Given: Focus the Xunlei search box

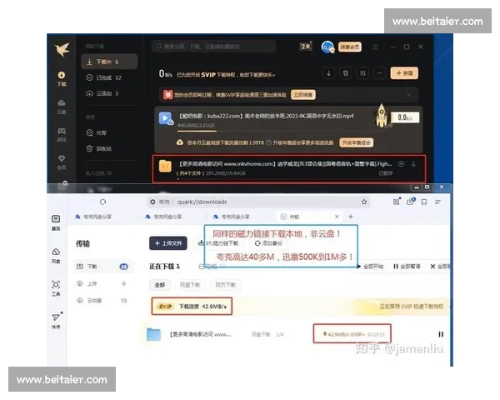Looking at the screenshot, I should coord(213,47).
